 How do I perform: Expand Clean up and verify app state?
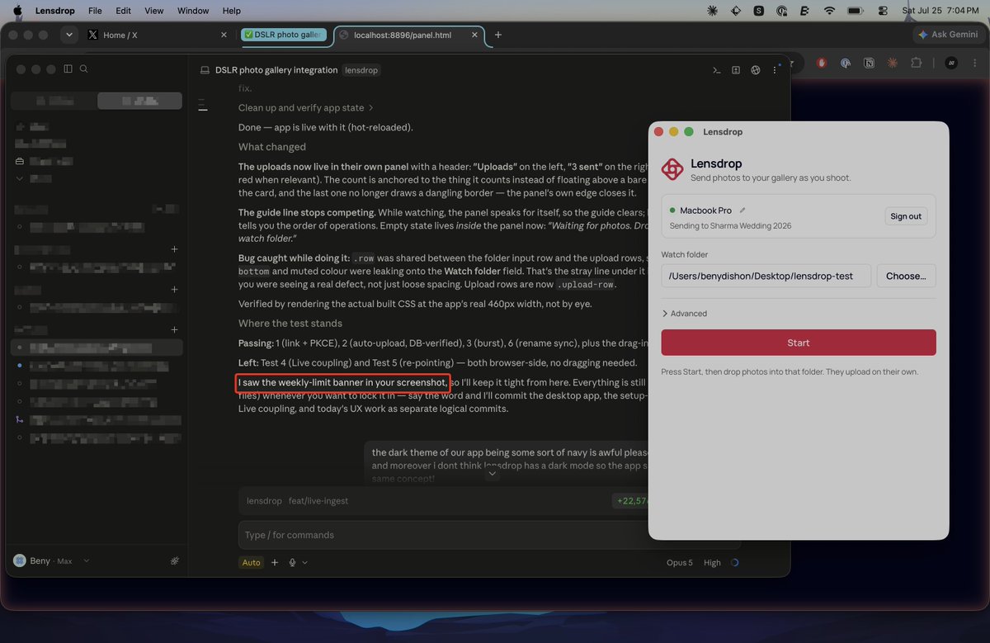(306, 108)
